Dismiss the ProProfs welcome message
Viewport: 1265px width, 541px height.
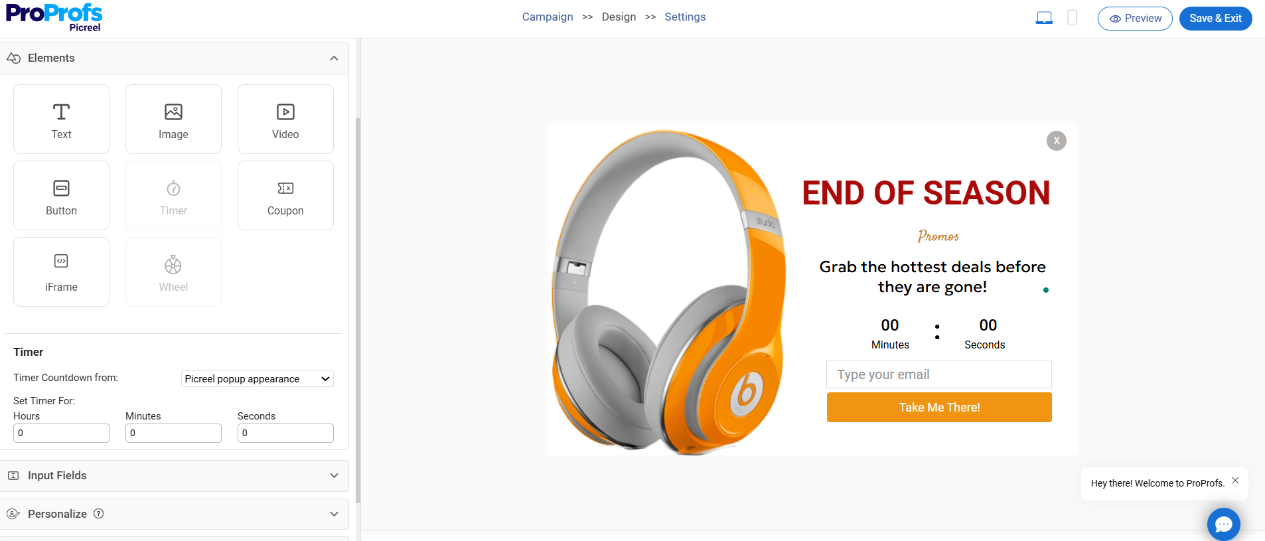pos(1235,481)
